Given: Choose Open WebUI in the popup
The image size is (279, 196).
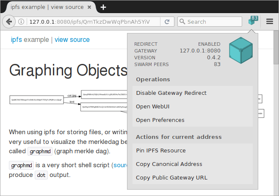Looking at the screenshot, I should pyautogui.click(x=193, y=106).
